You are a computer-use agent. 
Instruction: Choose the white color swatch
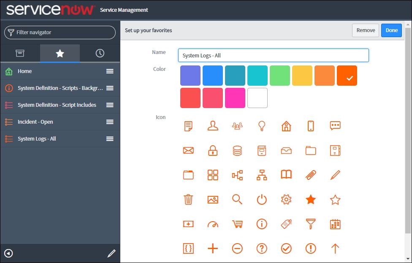click(257, 98)
